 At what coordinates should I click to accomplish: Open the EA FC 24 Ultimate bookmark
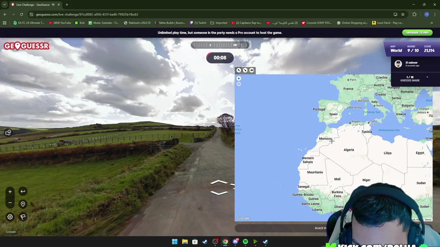pos(29,23)
